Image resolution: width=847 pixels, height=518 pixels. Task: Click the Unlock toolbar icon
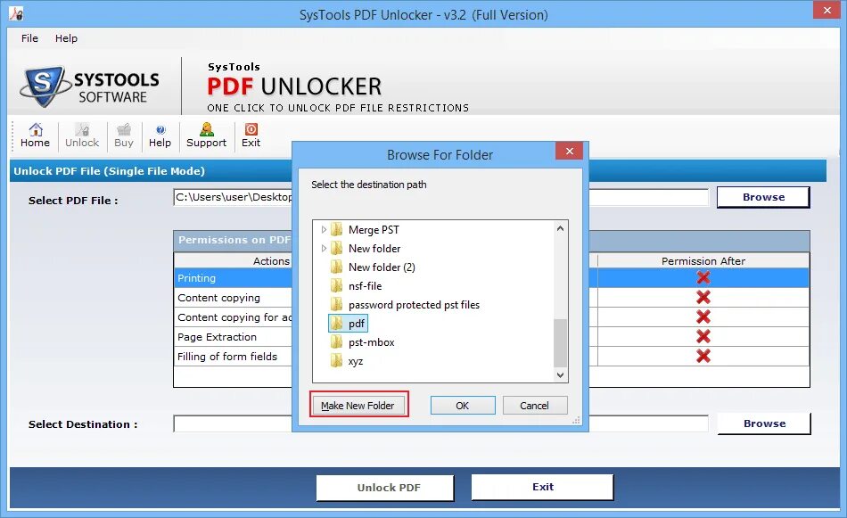point(82,136)
